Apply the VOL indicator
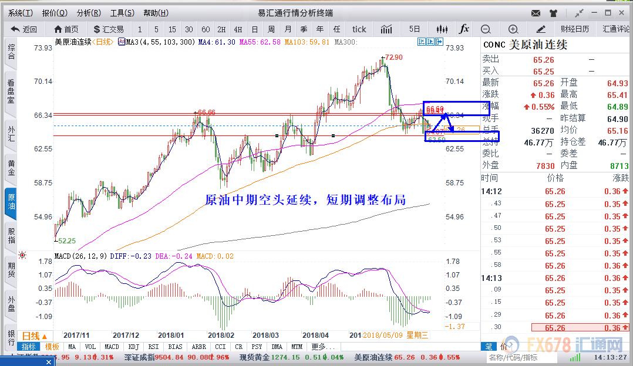Screen dimensions: 633x366 pyautogui.click(x=90, y=347)
